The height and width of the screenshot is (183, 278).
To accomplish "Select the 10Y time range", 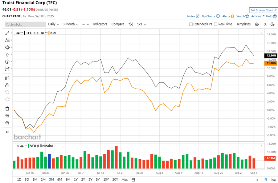I will pyautogui.click(x=106, y=179).
